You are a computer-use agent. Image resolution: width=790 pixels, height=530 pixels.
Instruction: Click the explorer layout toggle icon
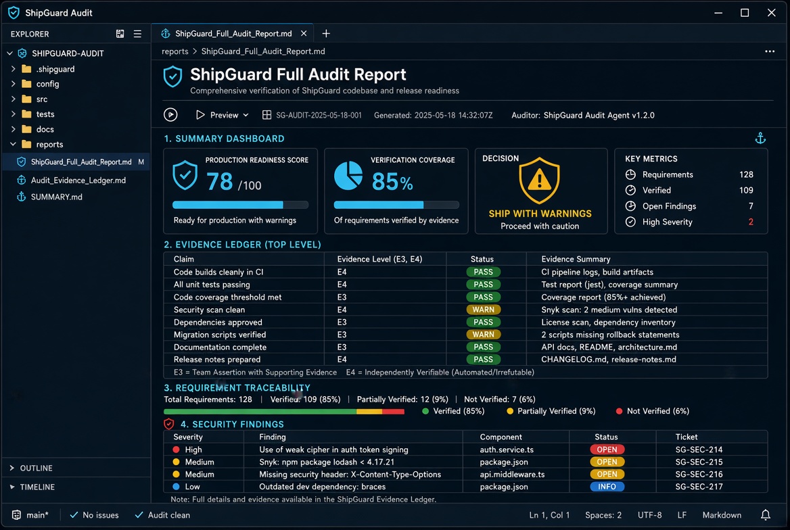120,34
